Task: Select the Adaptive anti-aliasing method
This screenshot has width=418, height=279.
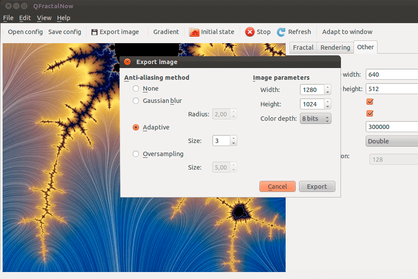Action: pyautogui.click(x=136, y=127)
